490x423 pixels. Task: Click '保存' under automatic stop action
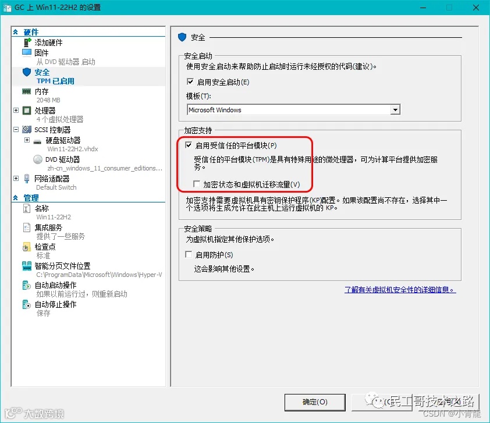pyautogui.click(x=43, y=314)
